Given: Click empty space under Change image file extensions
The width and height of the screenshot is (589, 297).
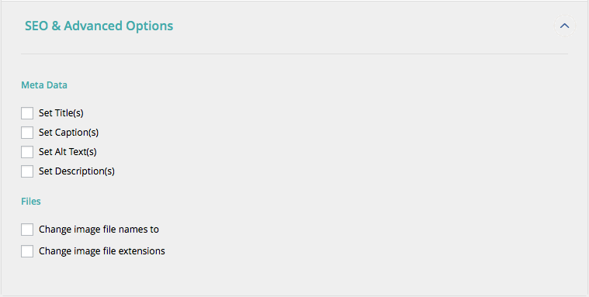Looking at the screenshot, I should click(x=295, y=277).
